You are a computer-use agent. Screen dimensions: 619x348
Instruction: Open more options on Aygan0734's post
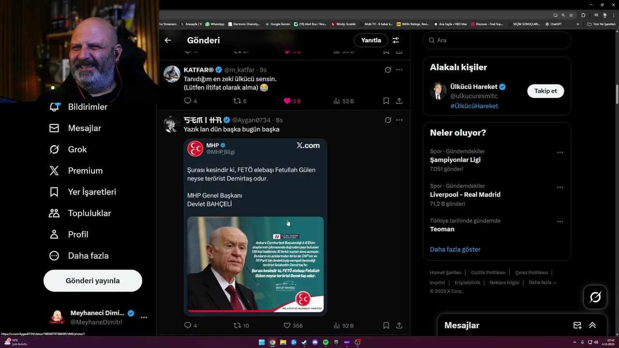pos(399,120)
